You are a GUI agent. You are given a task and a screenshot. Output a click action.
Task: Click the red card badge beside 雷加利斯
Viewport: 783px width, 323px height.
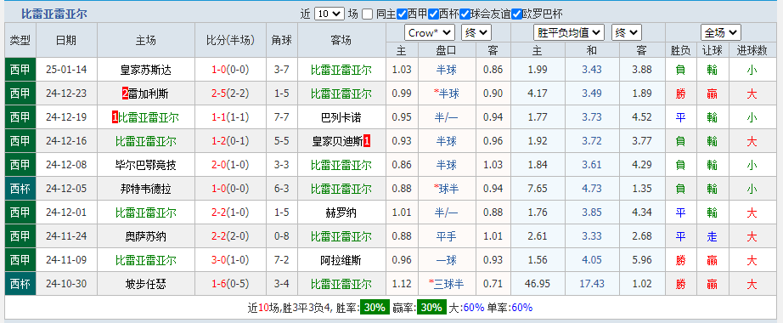click(126, 93)
